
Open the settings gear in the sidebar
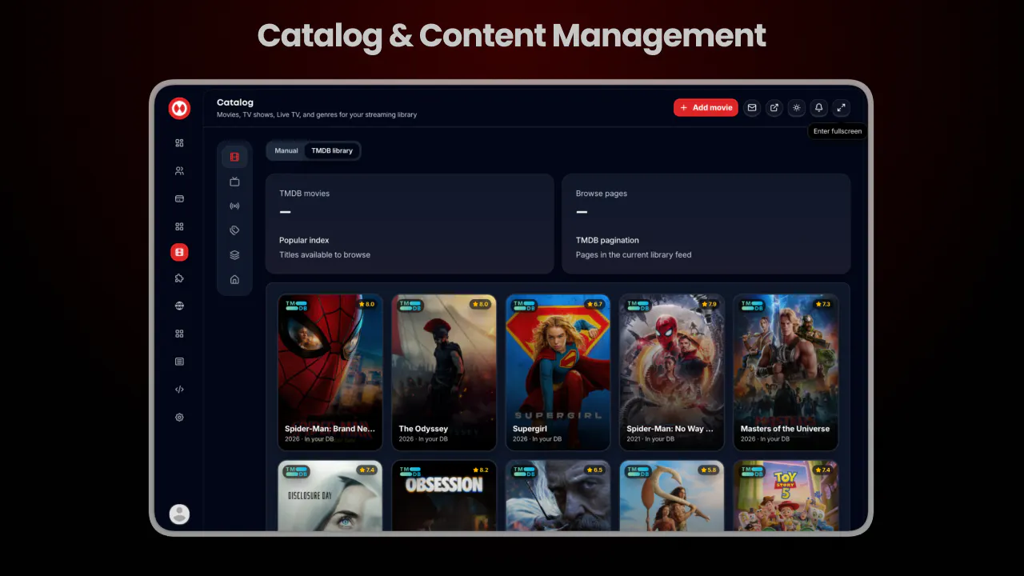pyautogui.click(x=179, y=418)
